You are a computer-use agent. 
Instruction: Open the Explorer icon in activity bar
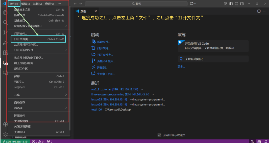click(x=6, y=12)
